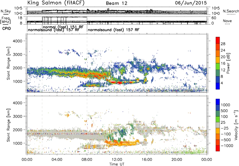The height and width of the screenshot is (166, 239).
Task: Select the '60' Nave axis tick label
Action: coord(214,18)
